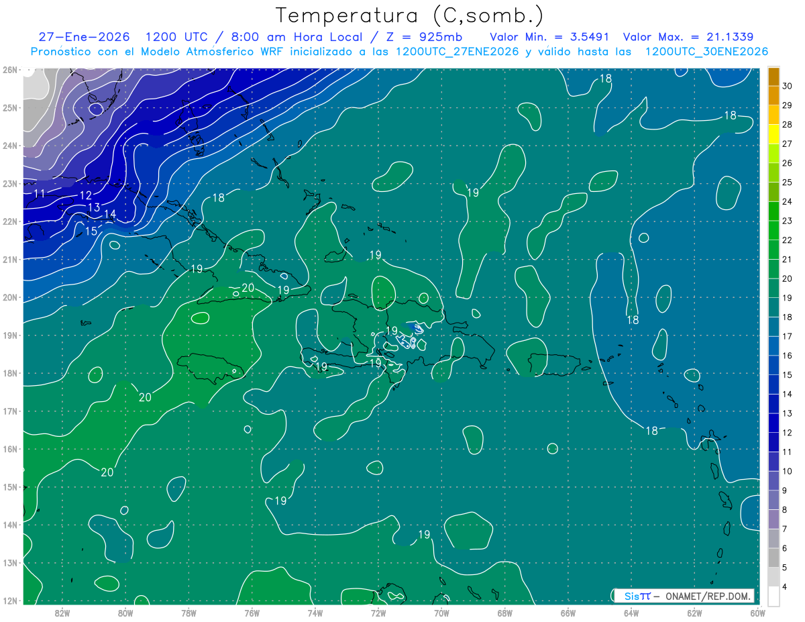Click the "78W" longitude axis label
This screenshot has height=622, width=805.
click(x=189, y=613)
